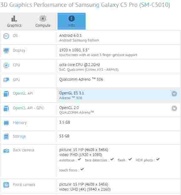Click the Info circle icon
Screen dimensions: 181x195
72,18
